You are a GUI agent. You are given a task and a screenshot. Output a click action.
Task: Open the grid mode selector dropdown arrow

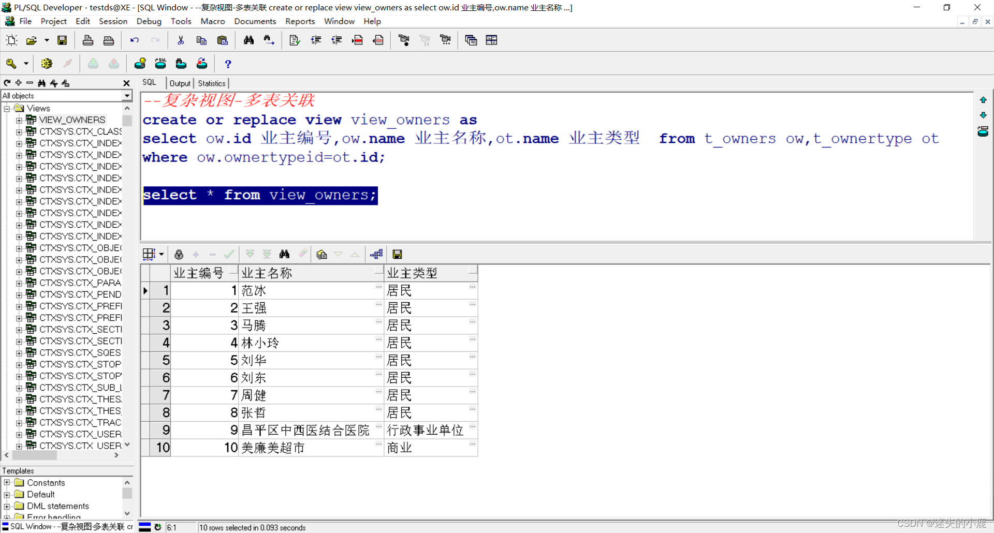(x=162, y=254)
